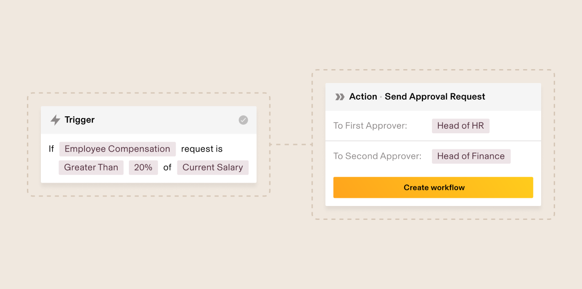Click the 20% value field
The image size is (582, 289).
click(x=143, y=167)
